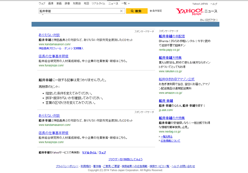Expand the small arrow beneath the search box
The width and height of the screenshot is (248, 173).
[42, 15]
